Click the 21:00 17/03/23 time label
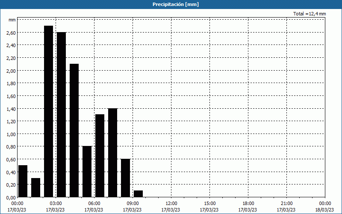The image size is (342, 214). (286, 207)
